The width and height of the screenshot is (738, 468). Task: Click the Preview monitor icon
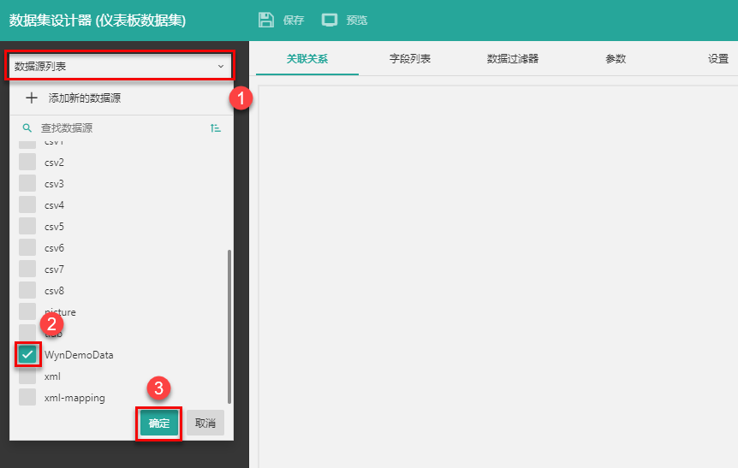pyautogui.click(x=330, y=20)
